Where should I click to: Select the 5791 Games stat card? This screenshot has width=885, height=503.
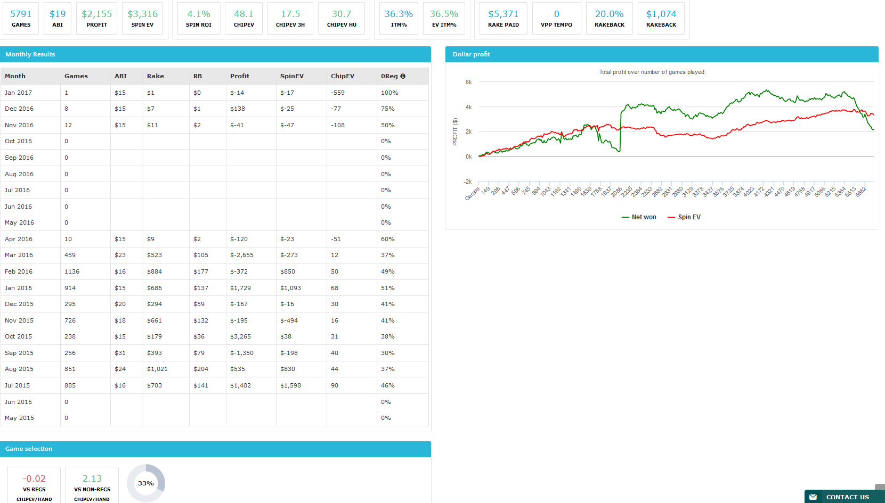[21, 18]
